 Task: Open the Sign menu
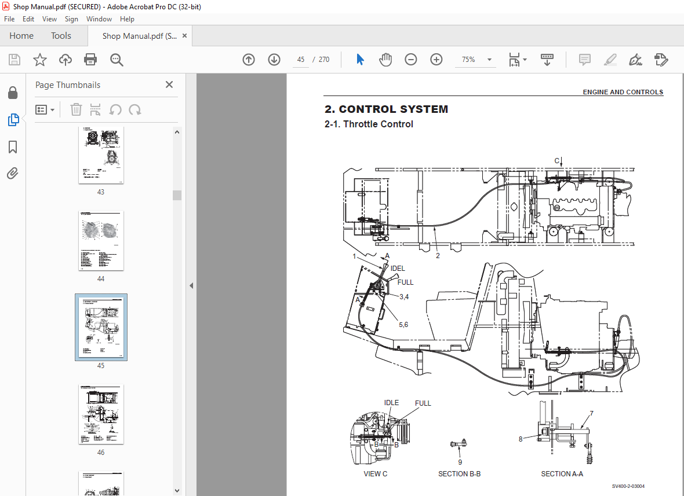(x=71, y=19)
